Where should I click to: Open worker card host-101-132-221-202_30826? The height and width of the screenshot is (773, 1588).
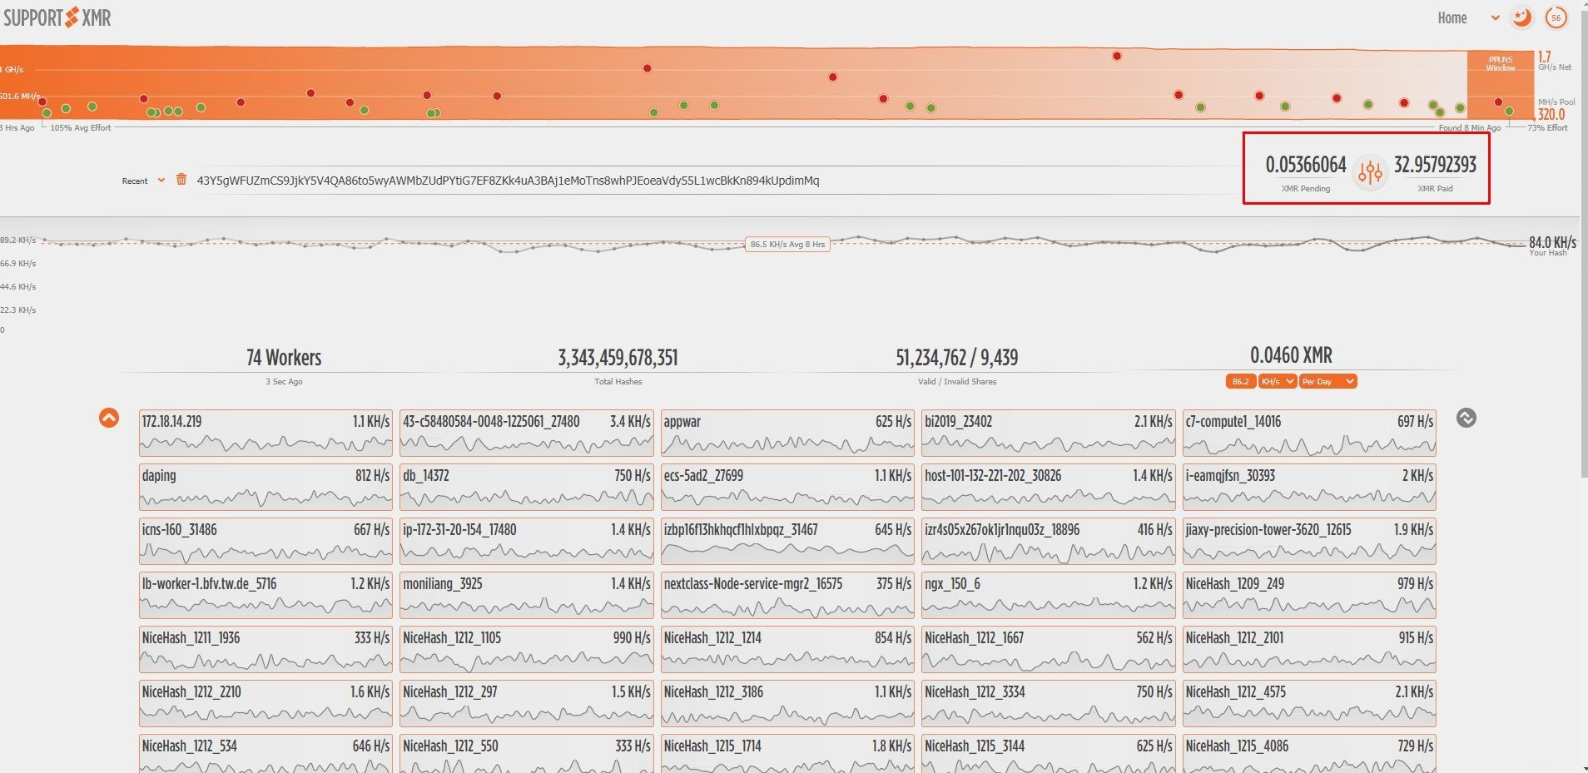[1048, 486]
